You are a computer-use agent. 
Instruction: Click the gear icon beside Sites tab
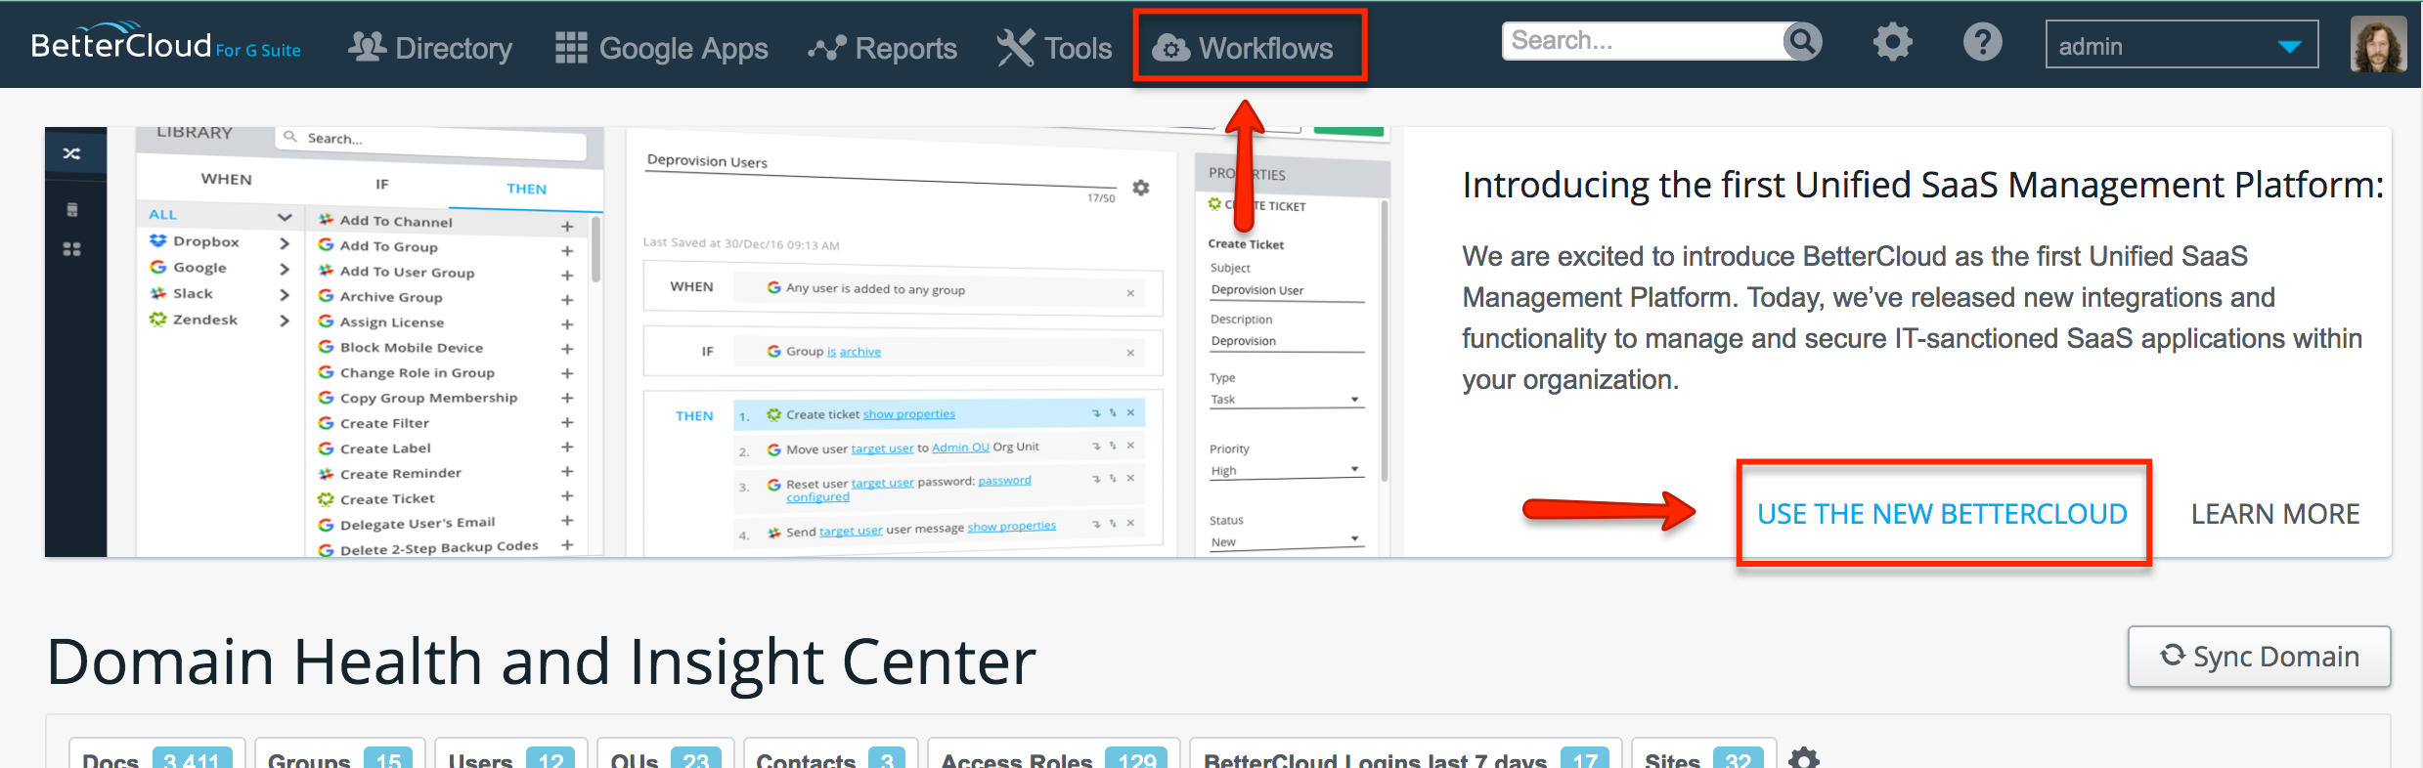click(1803, 757)
